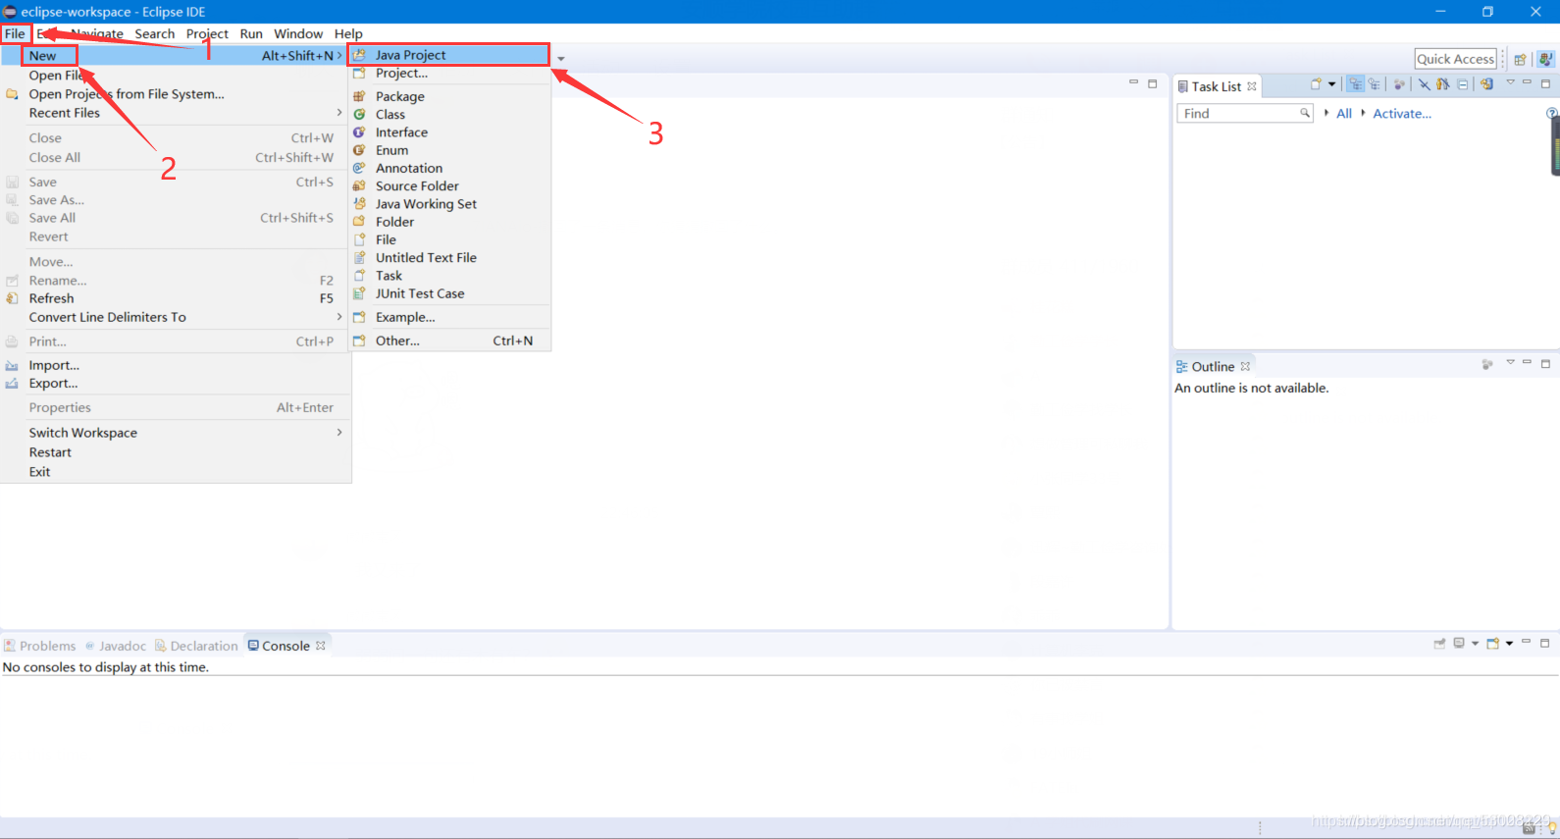Maximize the Outline panel
This screenshot has height=839, width=1560.
(1545, 364)
